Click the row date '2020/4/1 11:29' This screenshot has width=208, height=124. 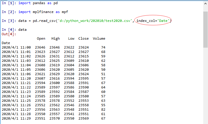(x=16, y=119)
